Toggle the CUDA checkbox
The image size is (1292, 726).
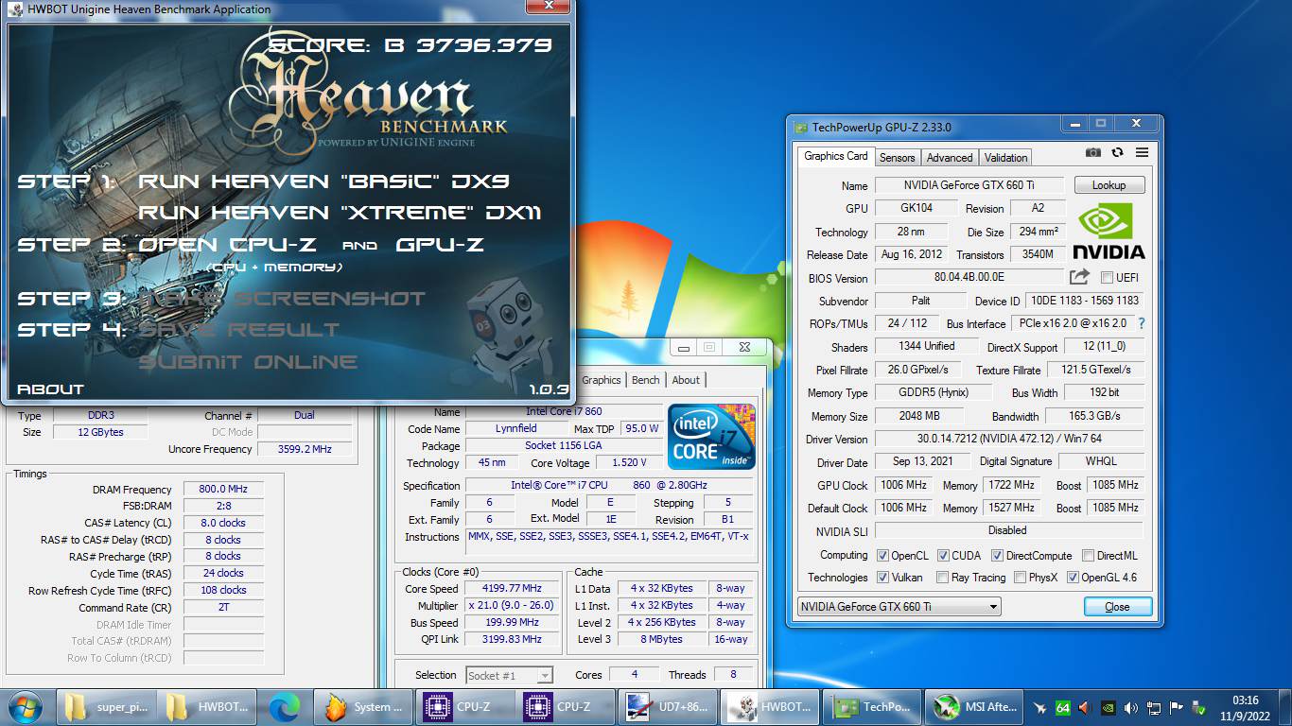point(941,556)
